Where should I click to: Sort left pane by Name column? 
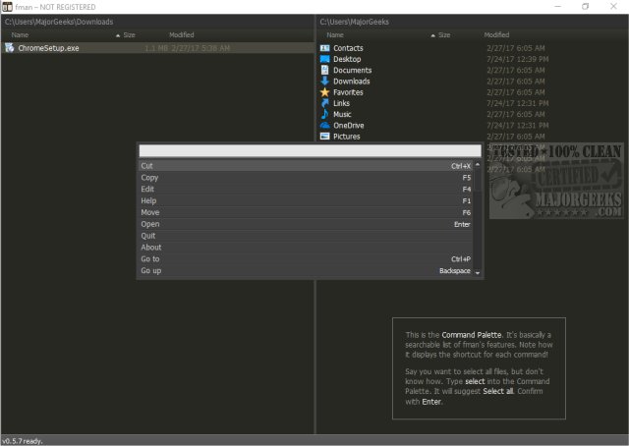(20, 35)
